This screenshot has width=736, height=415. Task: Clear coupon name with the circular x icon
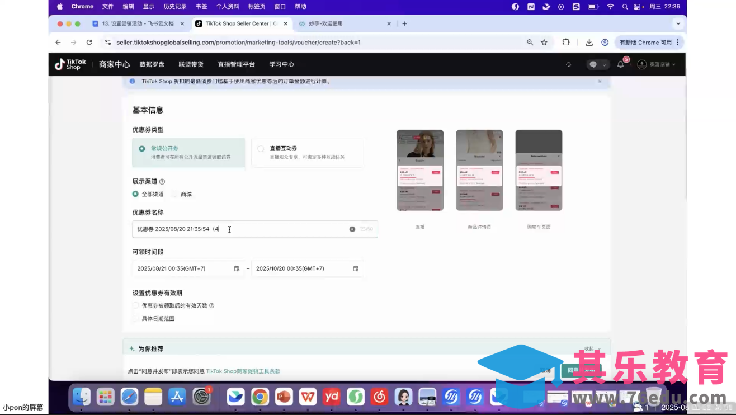352,229
